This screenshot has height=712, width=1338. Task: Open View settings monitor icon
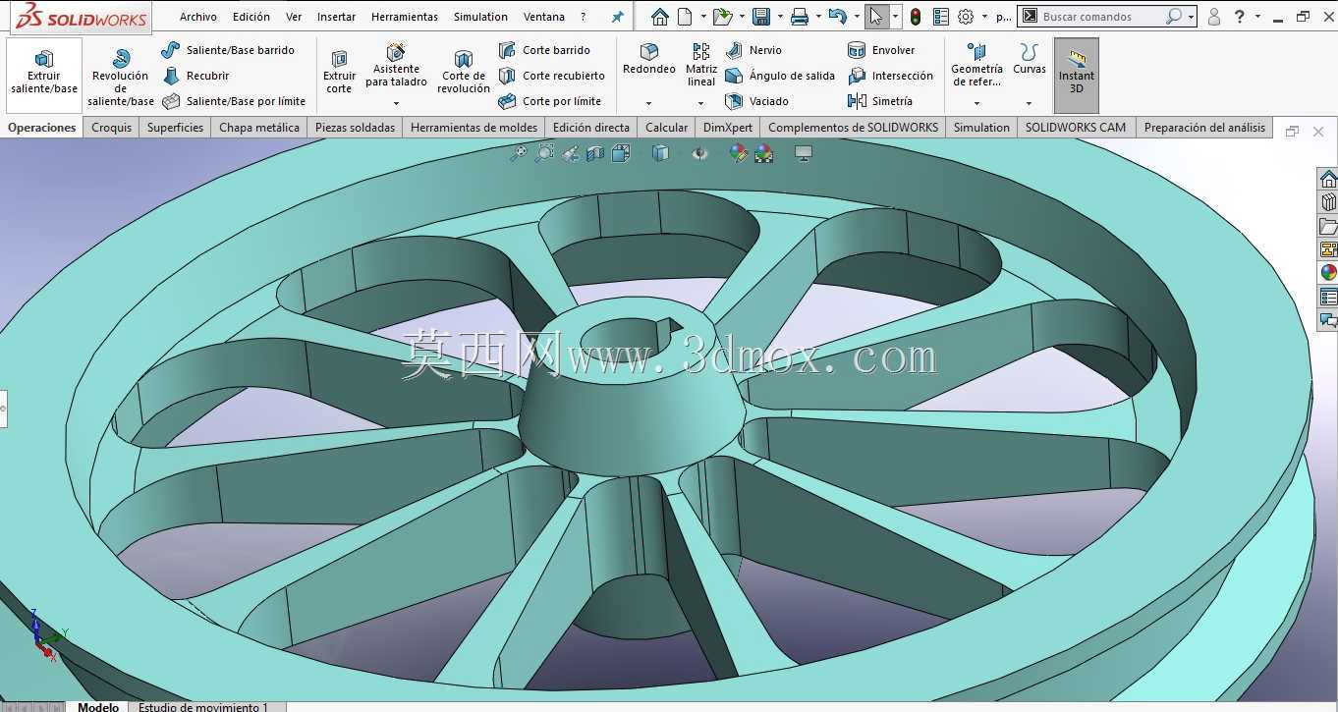tap(804, 153)
